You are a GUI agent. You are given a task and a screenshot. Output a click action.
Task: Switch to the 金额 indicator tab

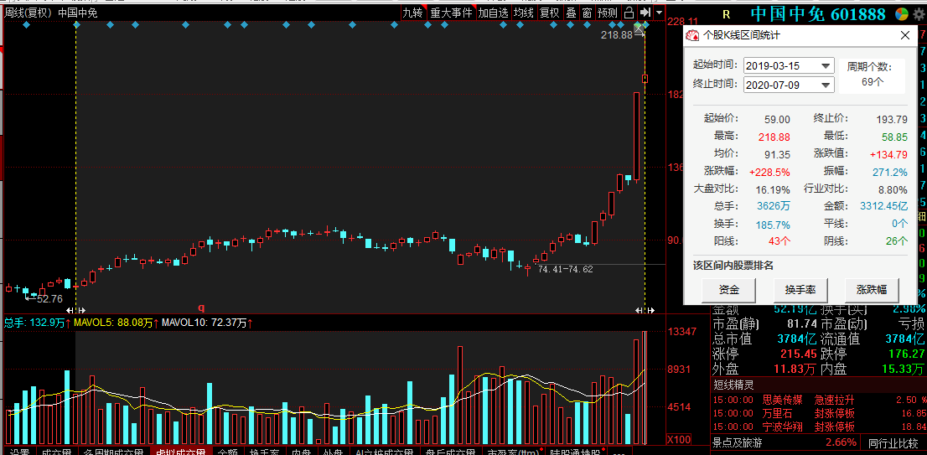tap(228, 452)
